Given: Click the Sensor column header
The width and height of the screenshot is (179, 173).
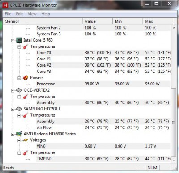Looking at the screenshot, I should tap(43, 21).
